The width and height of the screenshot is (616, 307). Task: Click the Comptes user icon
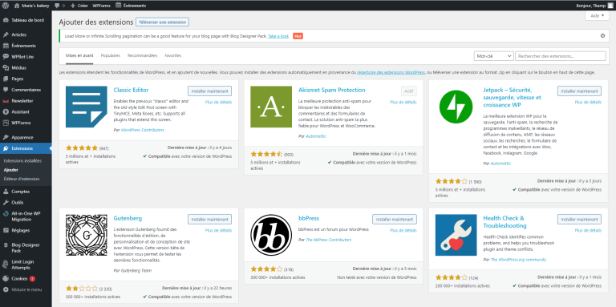(x=6, y=192)
